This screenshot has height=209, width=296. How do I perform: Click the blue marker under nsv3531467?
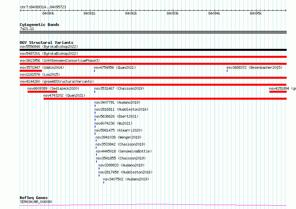click(95, 92)
